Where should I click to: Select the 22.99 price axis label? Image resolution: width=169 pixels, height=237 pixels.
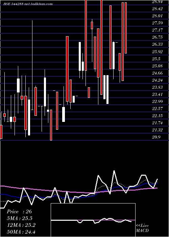158,102
